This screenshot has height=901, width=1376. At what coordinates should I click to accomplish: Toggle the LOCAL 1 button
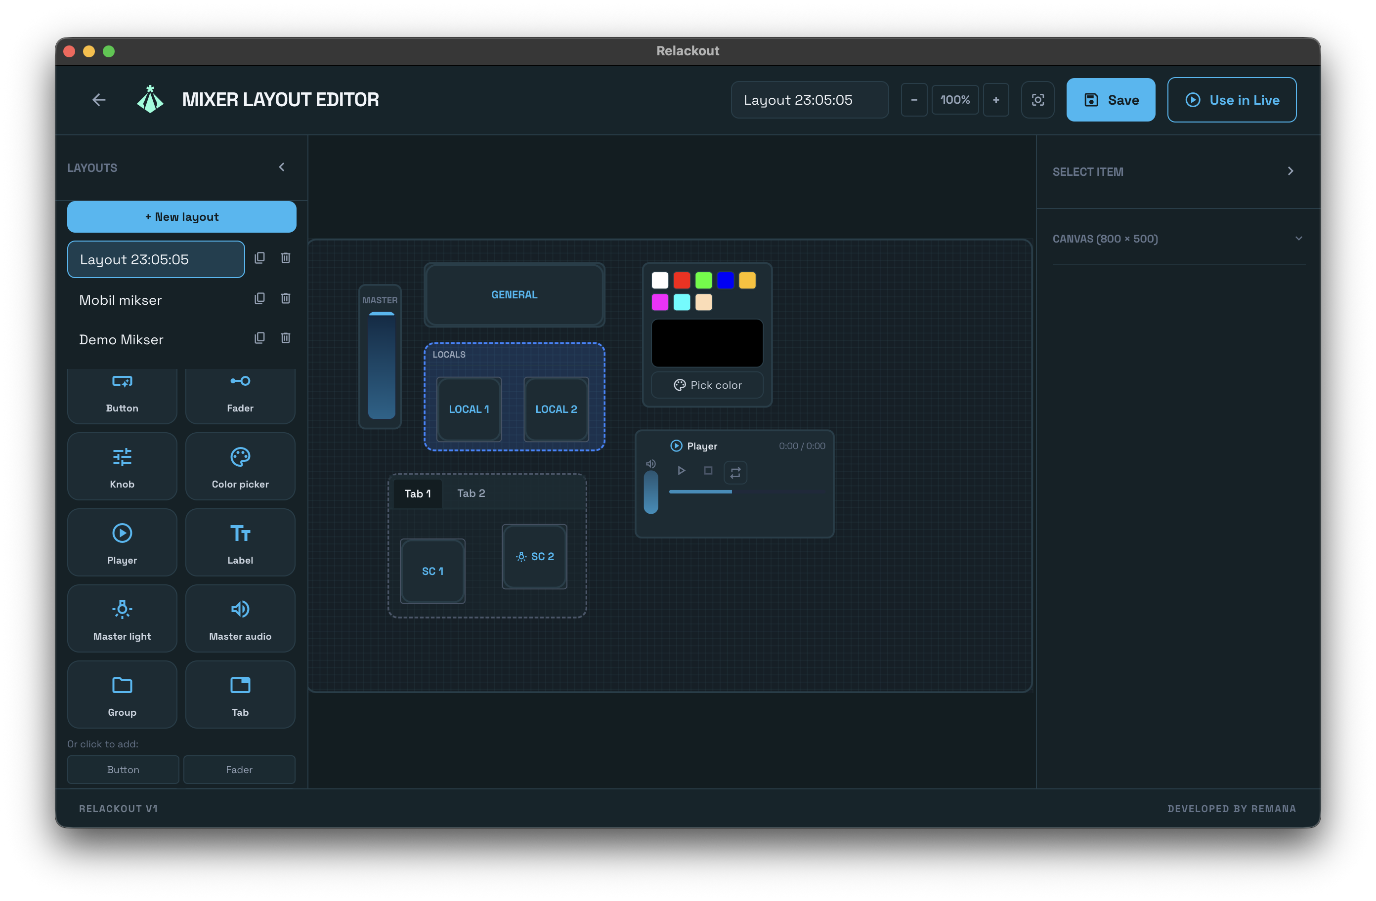(468, 409)
